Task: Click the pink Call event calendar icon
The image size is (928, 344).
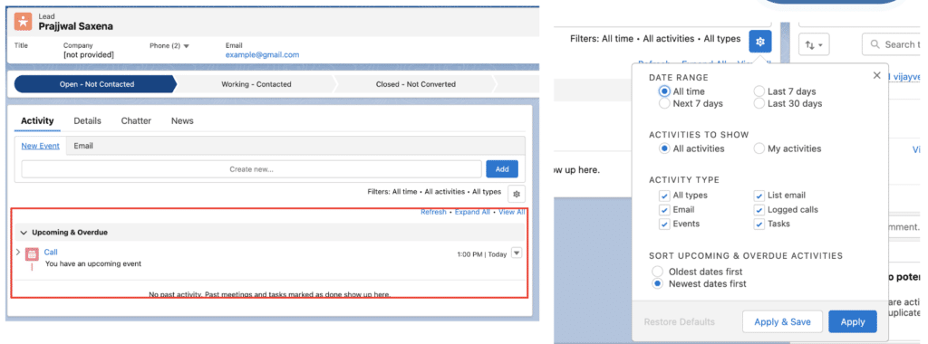Action: coord(32,254)
